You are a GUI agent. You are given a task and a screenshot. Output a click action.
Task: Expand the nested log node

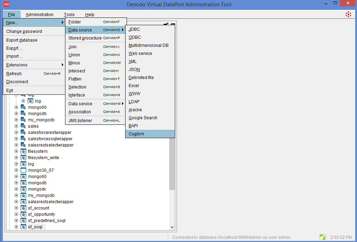tap(23, 101)
